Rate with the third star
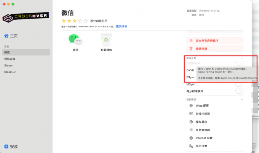 point(75,21)
